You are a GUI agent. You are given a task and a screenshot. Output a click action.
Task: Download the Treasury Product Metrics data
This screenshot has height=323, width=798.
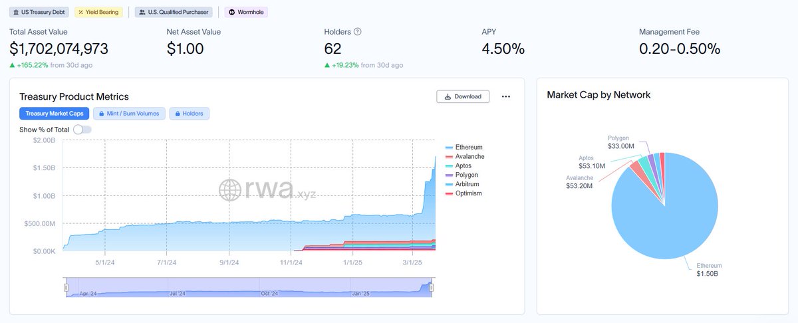pos(463,96)
